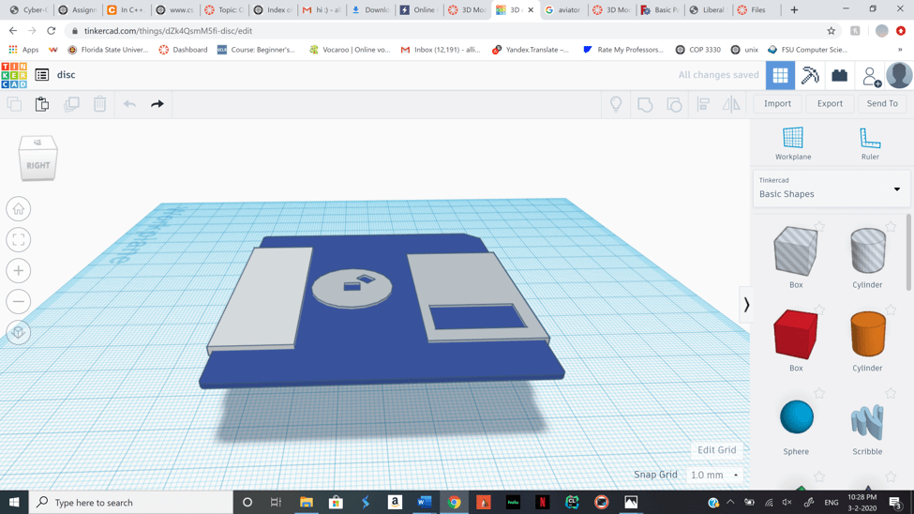Select the orange Cylinder shape
The width and height of the screenshot is (914, 514).
pos(867,336)
